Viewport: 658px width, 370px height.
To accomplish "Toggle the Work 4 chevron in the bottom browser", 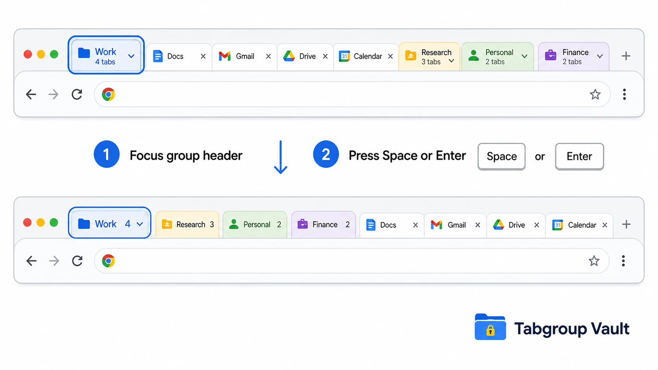I will [140, 224].
